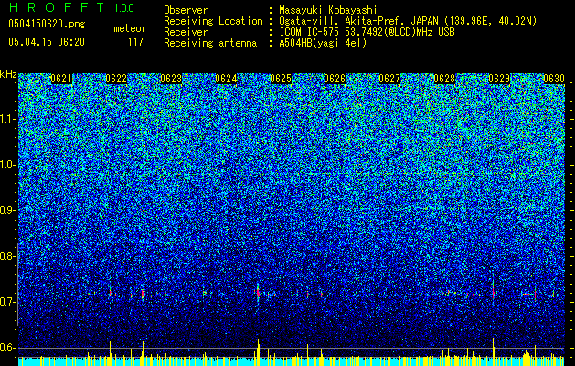Click the 0.8 kHz axis label
575x366 pixels.
(x=7, y=256)
